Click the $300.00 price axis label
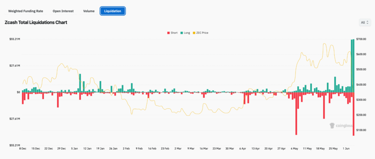The height and width of the screenshot is (159, 375). click(361, 100)
